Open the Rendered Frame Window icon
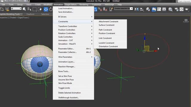 coord(181,9)
